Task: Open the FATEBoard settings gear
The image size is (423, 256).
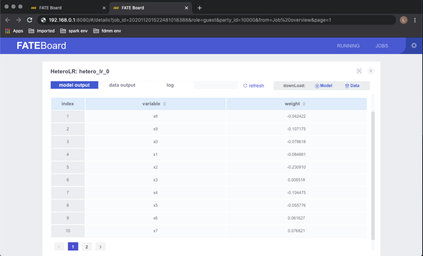Action: pyautogui.click(x=414, y=45)
